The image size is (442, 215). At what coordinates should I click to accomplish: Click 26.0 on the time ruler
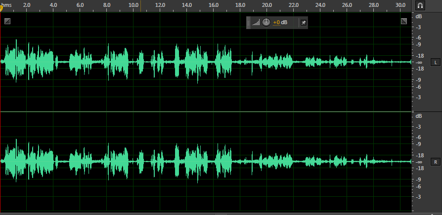(347, 5)
